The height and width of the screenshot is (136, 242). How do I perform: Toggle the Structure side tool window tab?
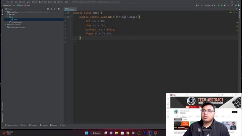2,106
